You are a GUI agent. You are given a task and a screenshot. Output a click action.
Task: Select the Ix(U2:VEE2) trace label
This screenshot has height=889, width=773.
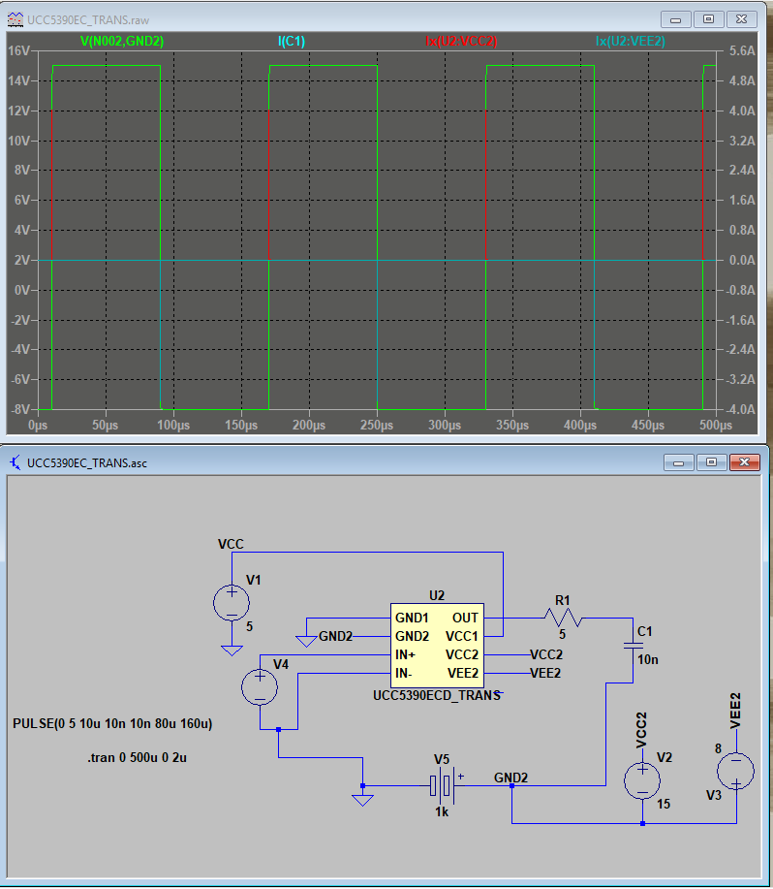(x=631, y=41)
